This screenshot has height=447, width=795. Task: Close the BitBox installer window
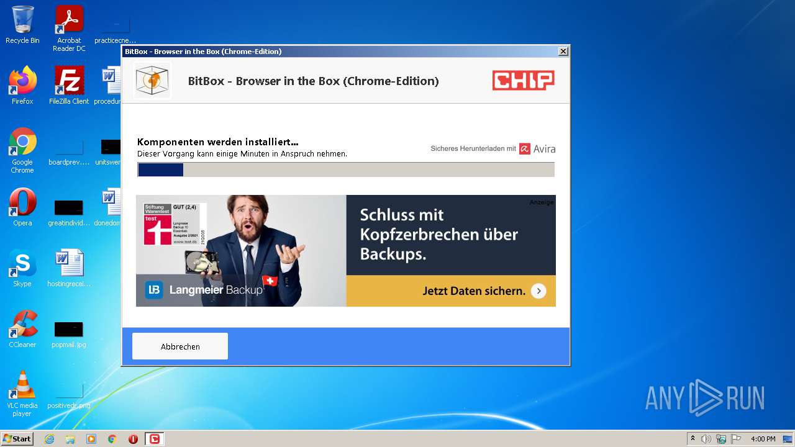tap(563, 52)
